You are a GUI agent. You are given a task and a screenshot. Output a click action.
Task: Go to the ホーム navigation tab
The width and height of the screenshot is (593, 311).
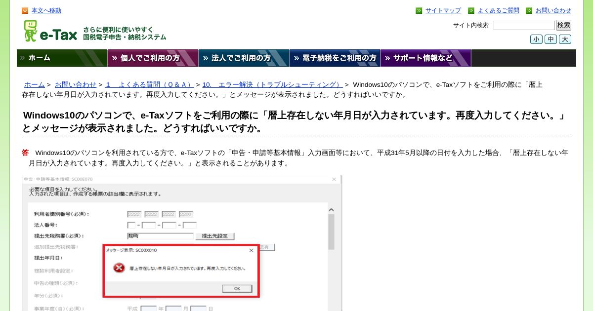(62, 58)
